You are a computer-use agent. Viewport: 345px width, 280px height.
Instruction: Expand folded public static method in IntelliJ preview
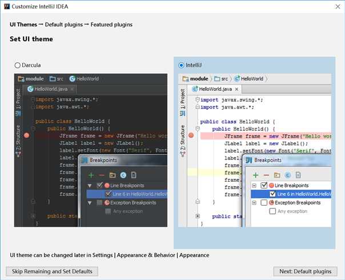(x=198, y=216)
